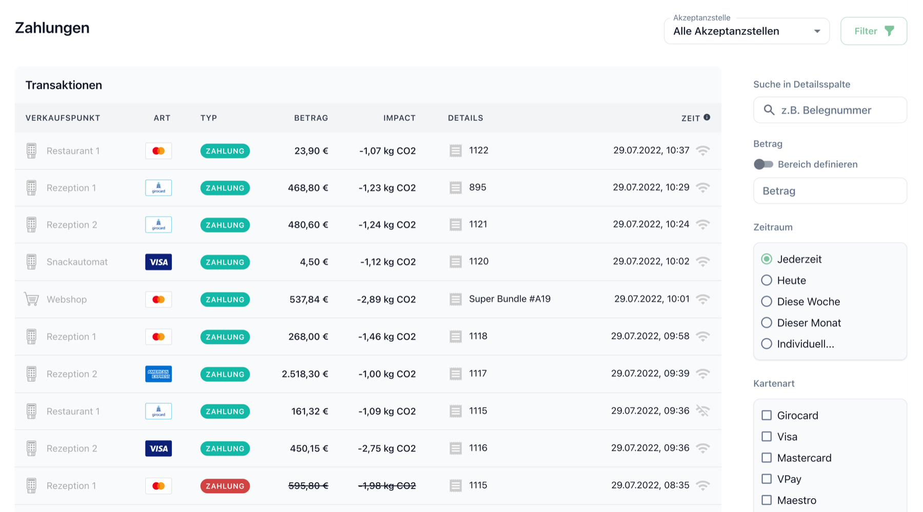Click the Betrag input field
Screen dimensions: 923x512
coord(830,191)
